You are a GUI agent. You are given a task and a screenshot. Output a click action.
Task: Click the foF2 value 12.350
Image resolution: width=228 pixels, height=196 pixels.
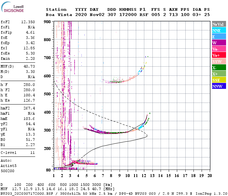click(28, 22)
